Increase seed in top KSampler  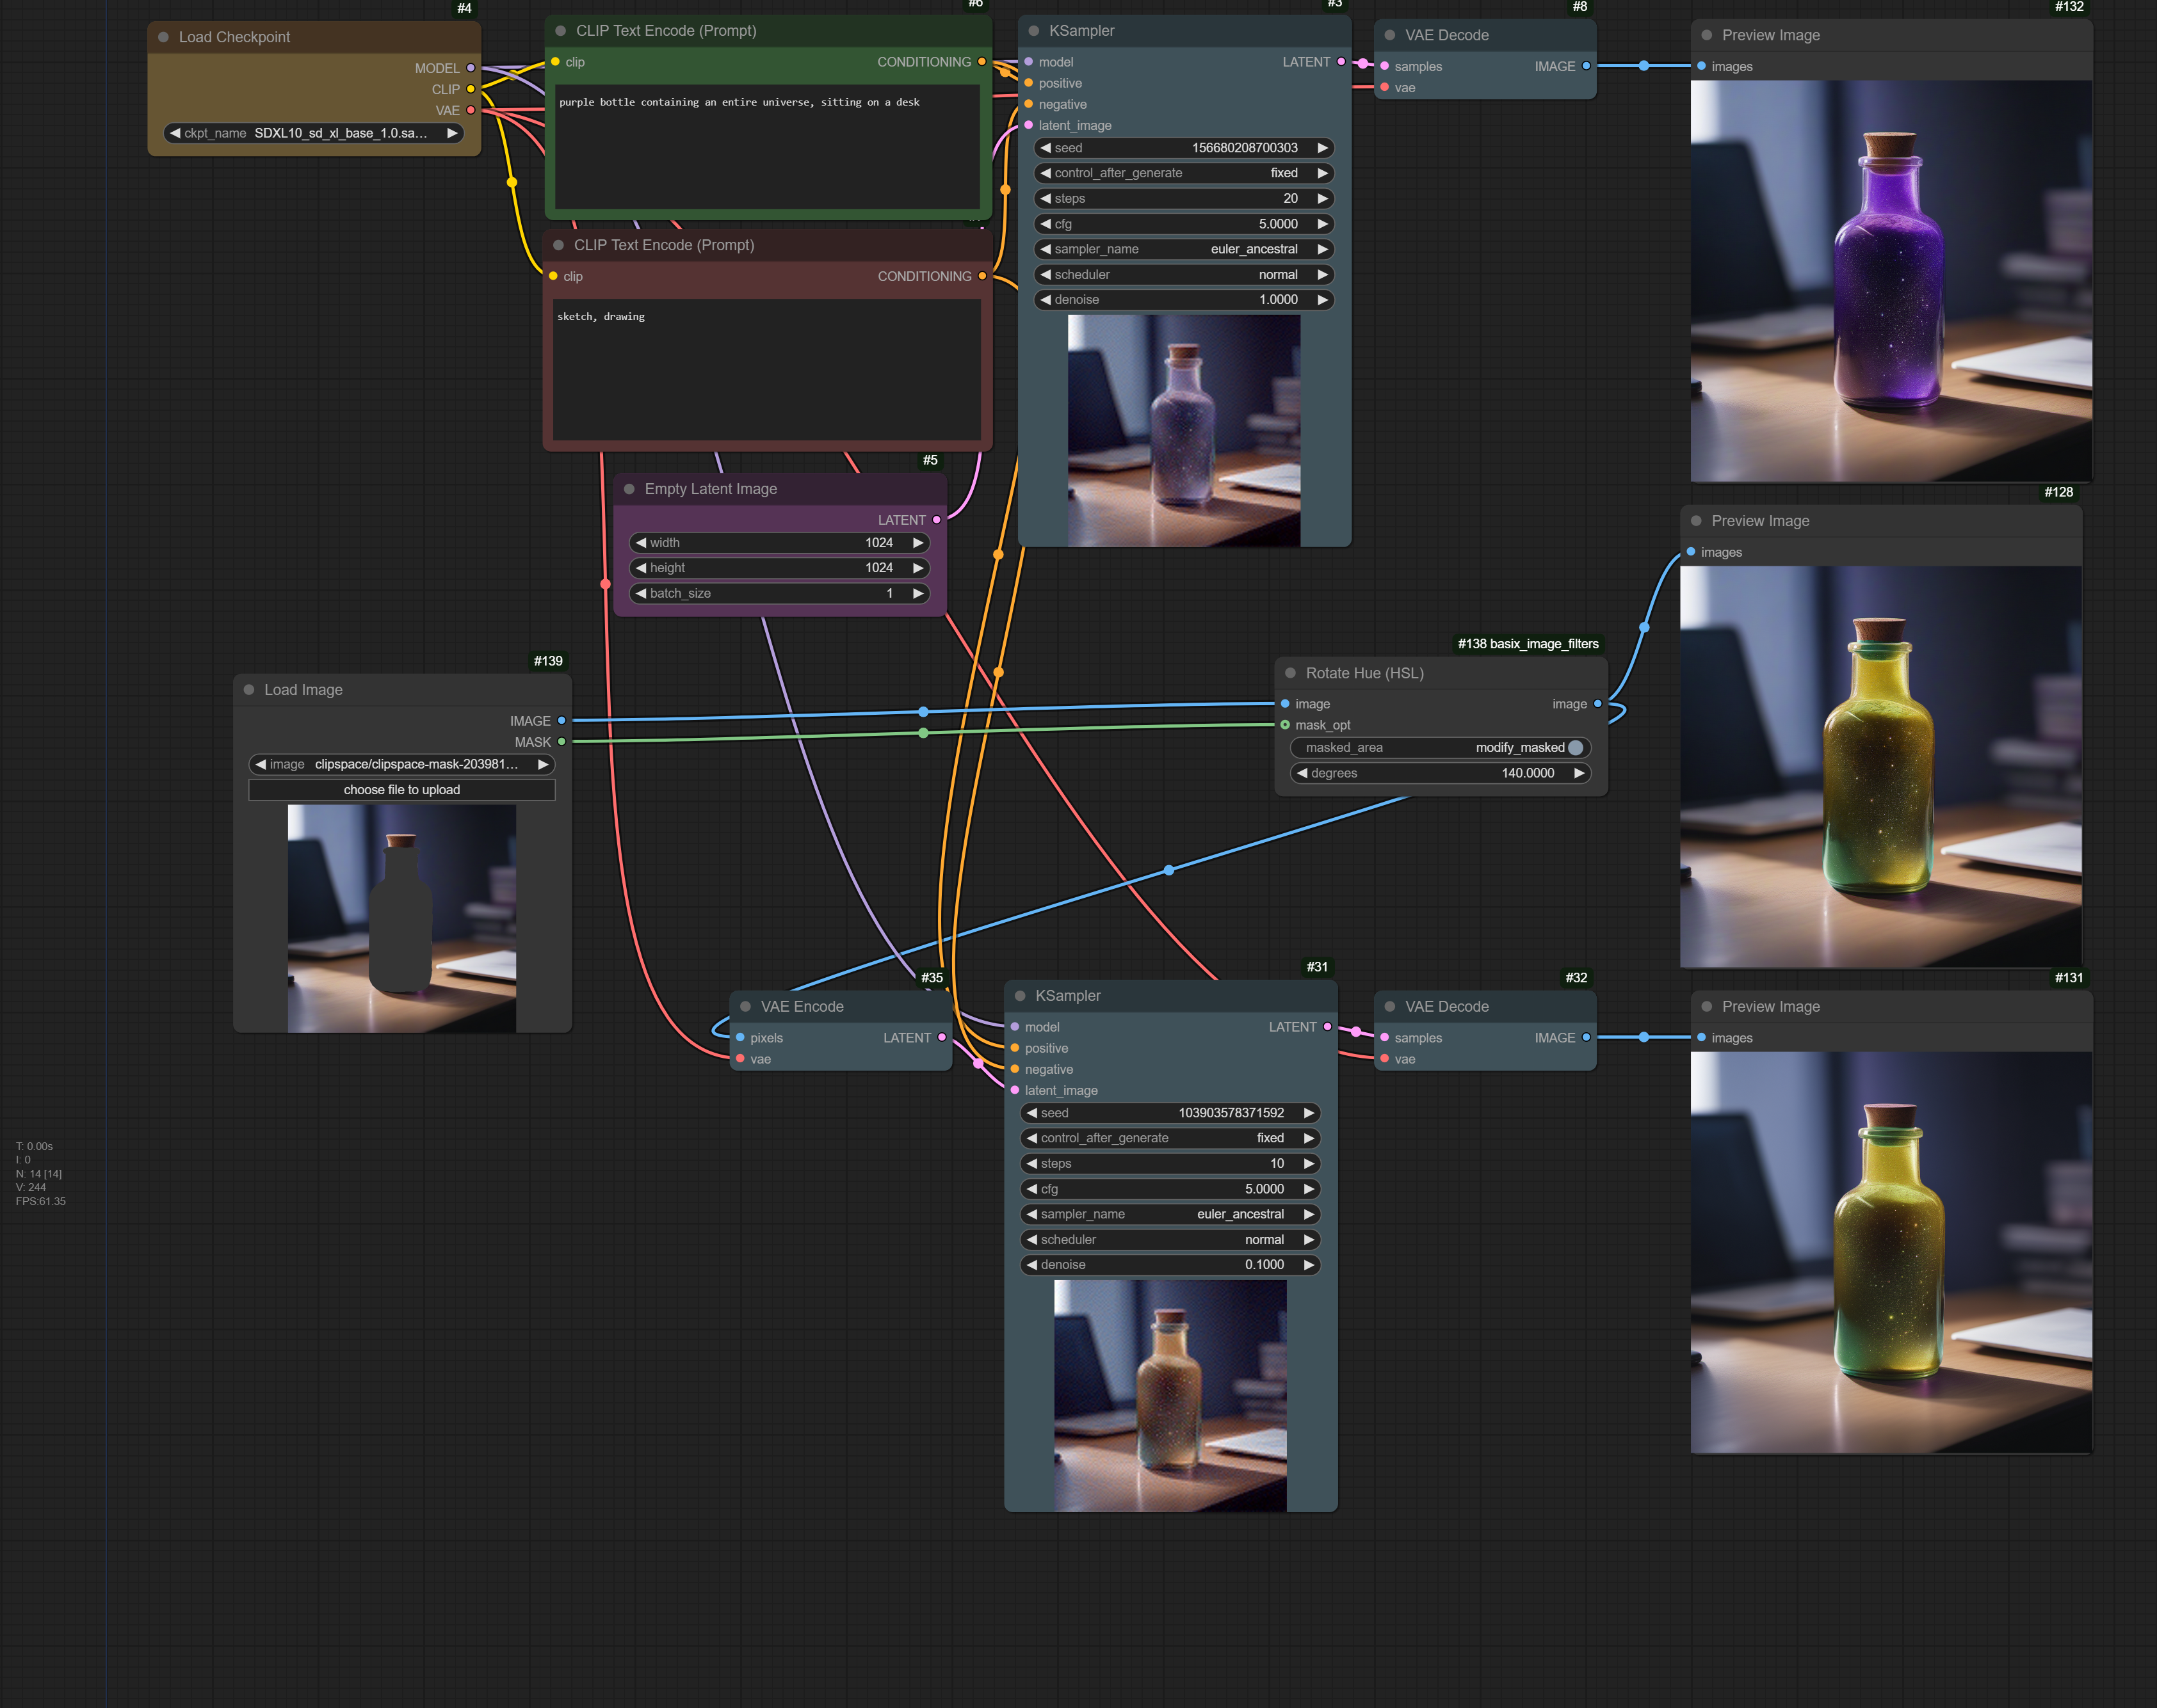1323,148
